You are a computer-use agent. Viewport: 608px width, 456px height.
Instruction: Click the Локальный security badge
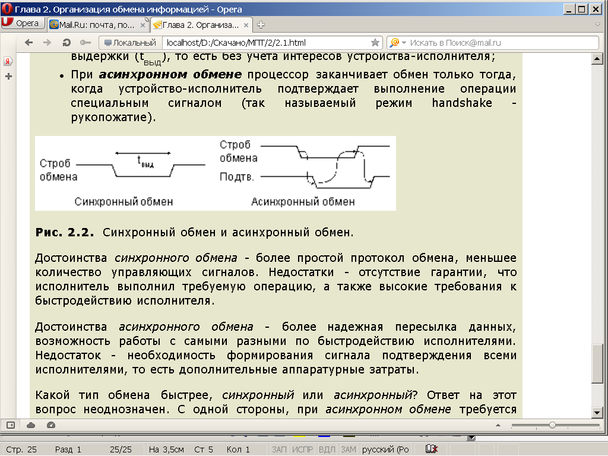[131, 43]
